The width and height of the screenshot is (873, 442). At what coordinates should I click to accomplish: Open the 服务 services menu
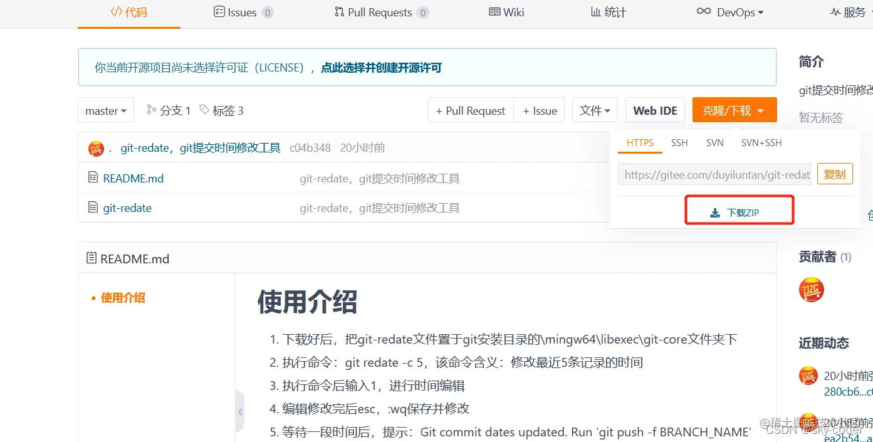point(847,13)
